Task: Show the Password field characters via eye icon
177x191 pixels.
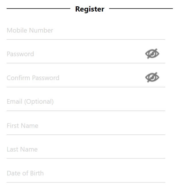Action: (152, 54)
